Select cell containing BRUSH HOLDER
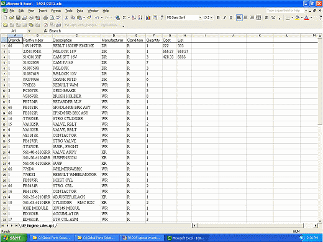 click(x=76, y=96)
